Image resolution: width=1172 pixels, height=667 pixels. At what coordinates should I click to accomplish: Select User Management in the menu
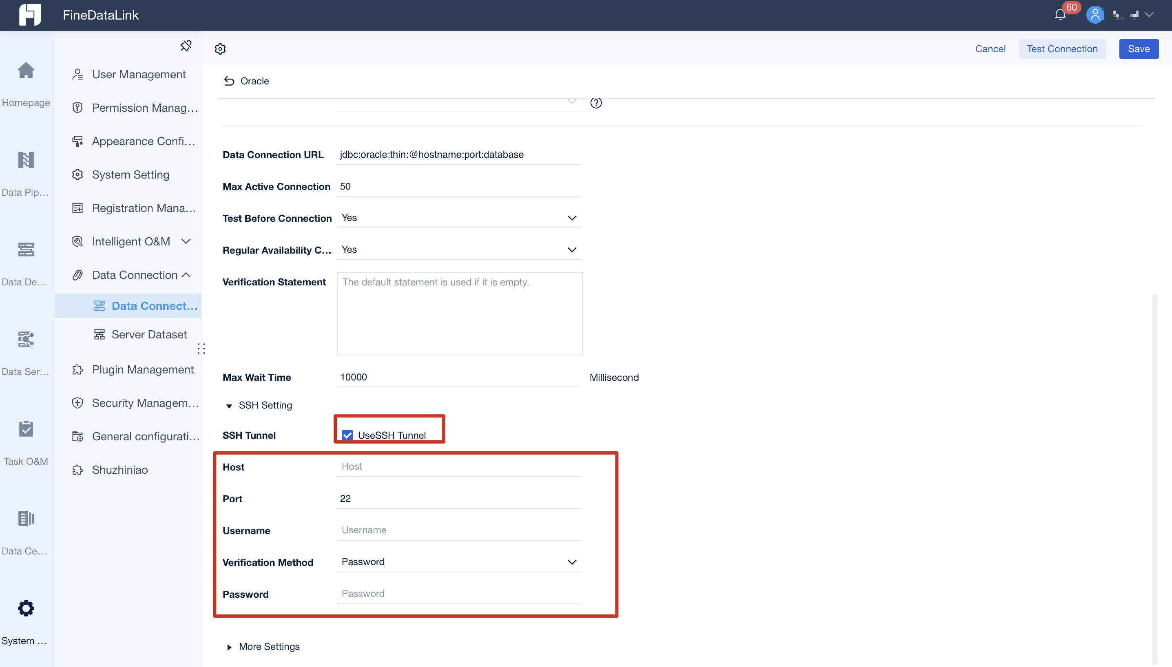[139, 74]
